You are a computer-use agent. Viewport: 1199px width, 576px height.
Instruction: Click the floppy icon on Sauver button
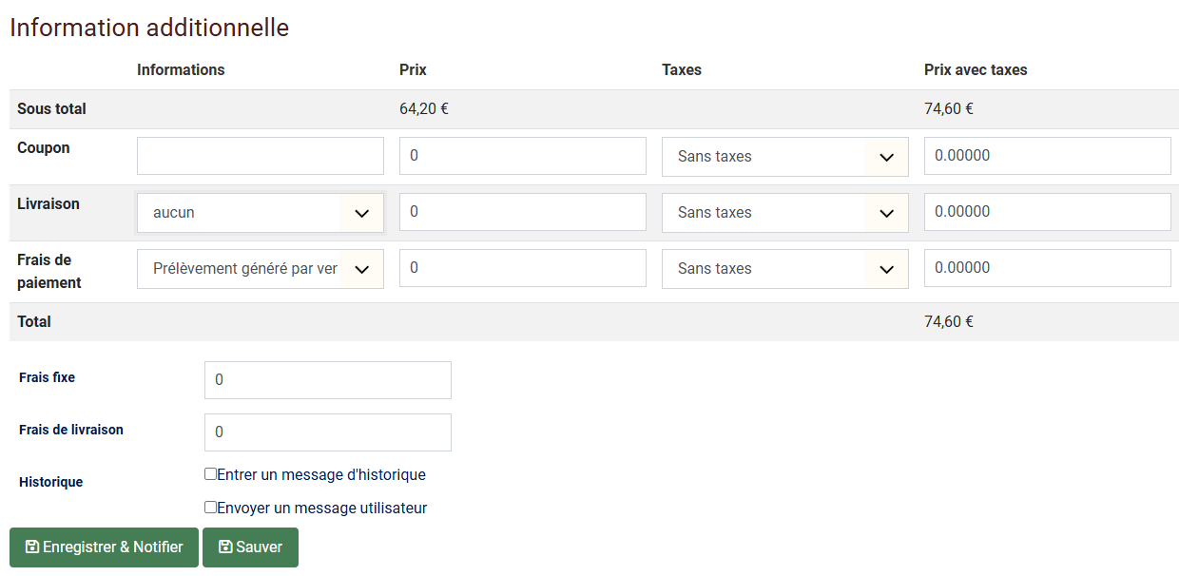point(225,547)
